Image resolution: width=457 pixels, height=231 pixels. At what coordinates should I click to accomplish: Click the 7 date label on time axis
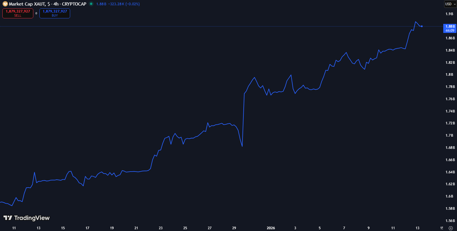coord(344,228)
